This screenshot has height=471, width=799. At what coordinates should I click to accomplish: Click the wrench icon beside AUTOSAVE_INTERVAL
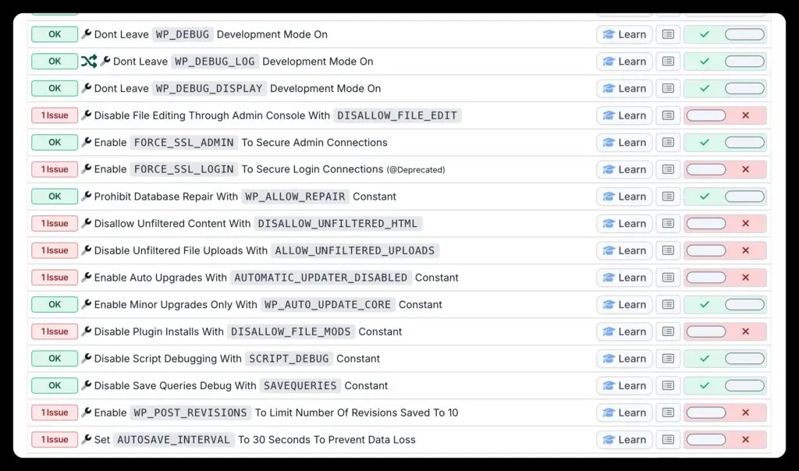[x=88, y=439]
